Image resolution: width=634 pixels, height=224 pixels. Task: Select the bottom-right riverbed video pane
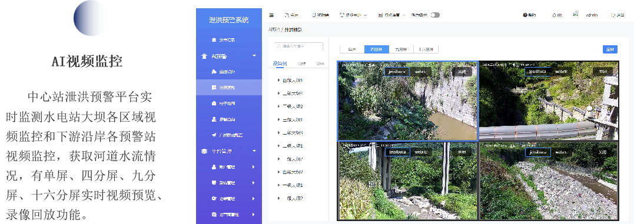click(548, 180)
